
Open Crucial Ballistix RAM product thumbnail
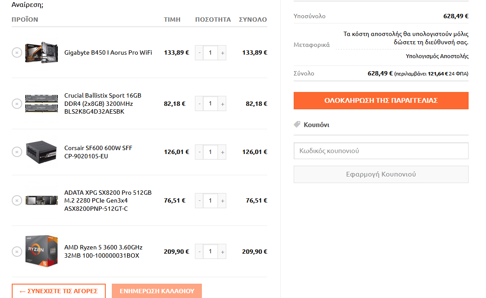(x=41, y=104)
